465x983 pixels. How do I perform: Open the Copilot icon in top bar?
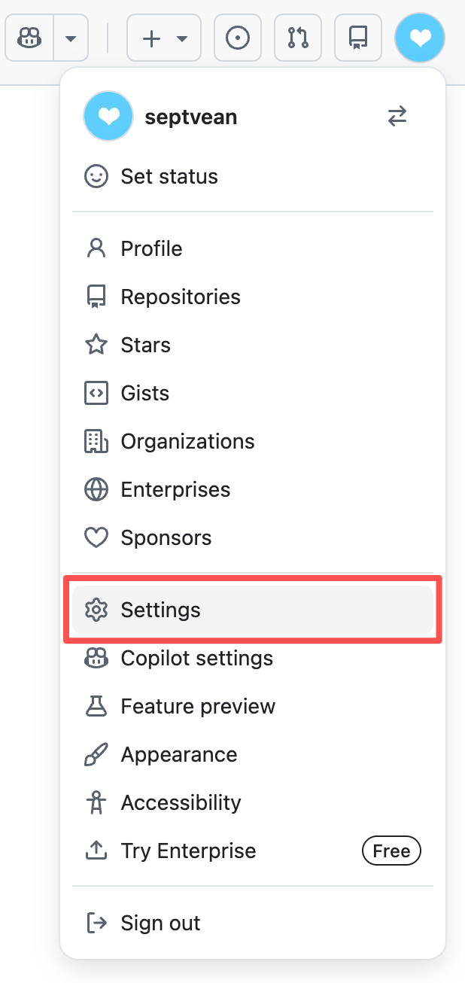tap(29, 38)
